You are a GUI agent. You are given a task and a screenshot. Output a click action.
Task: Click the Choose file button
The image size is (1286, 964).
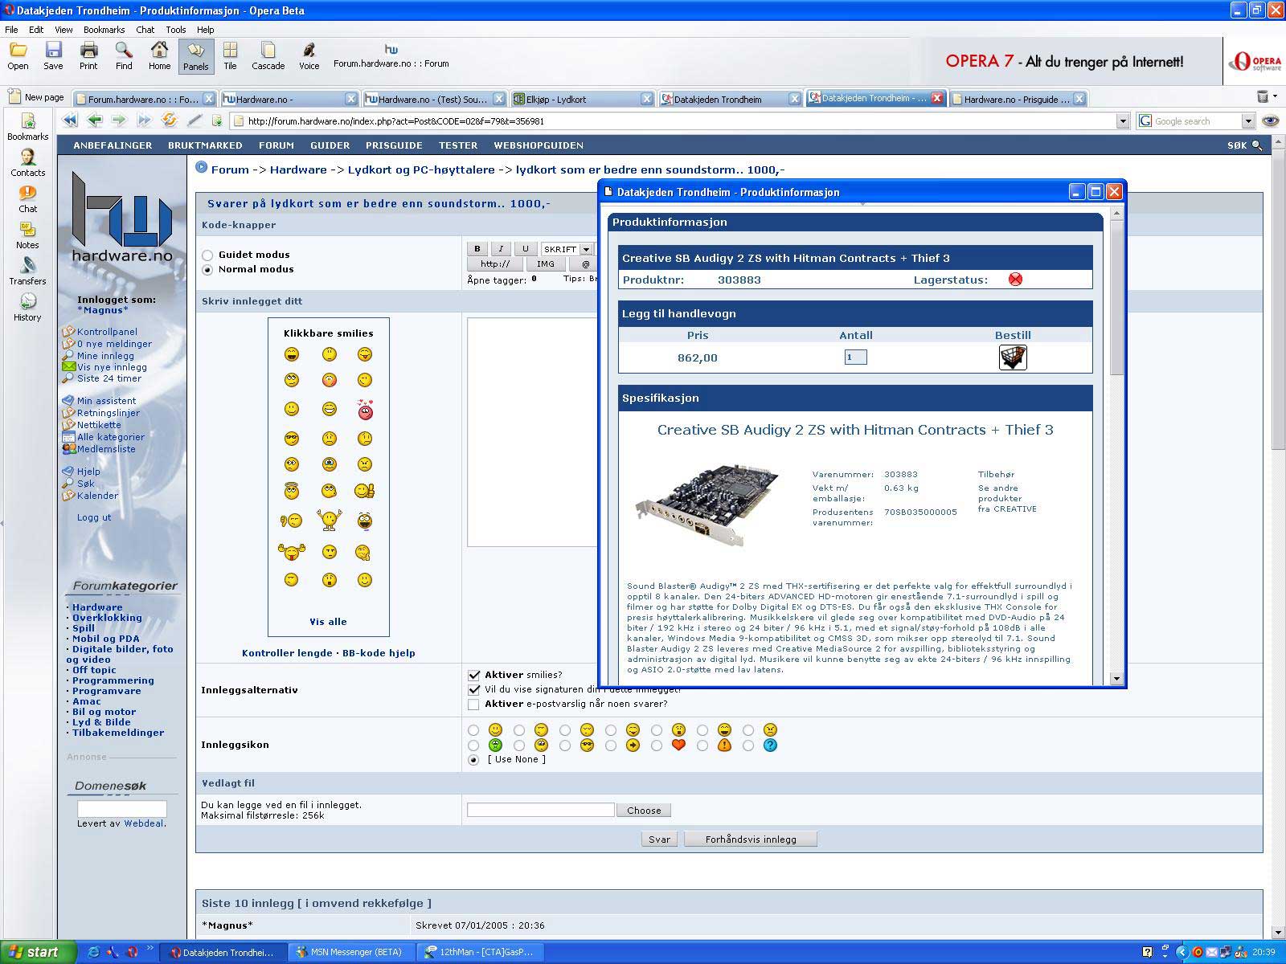point(644,811)
